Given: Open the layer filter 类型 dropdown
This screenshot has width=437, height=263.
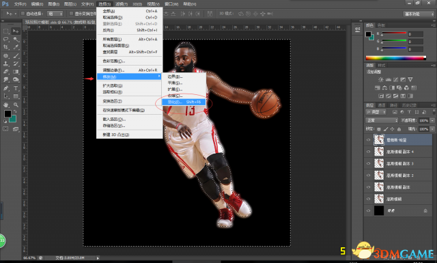Looking at the screenshot, I should pos(376,112).
